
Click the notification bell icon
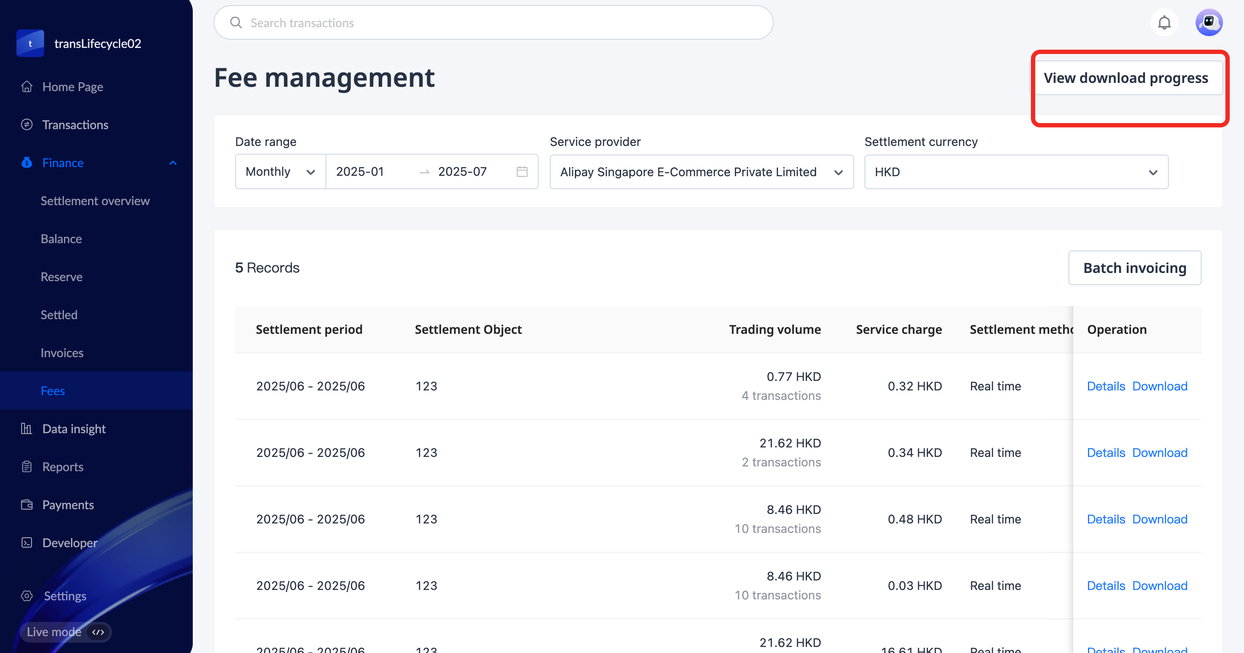(x=1164, y=23)
